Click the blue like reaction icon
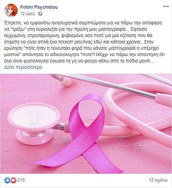Screen dimensions: 172x188 click(x=7, y=180)
